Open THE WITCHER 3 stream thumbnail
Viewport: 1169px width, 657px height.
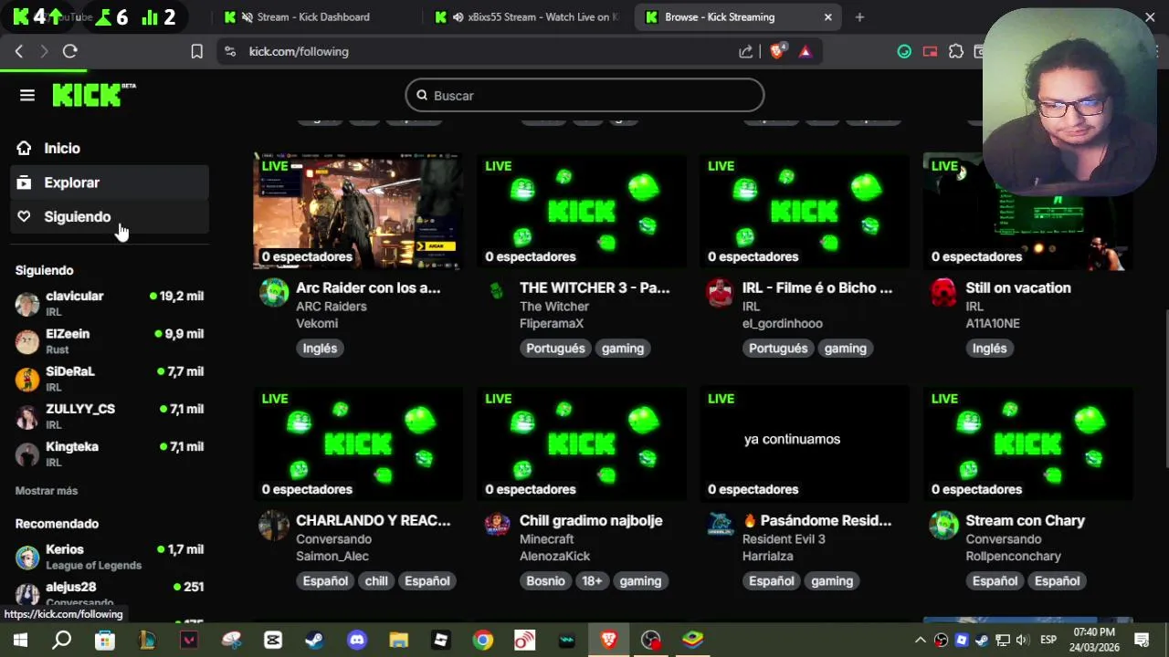click(581, 211)
